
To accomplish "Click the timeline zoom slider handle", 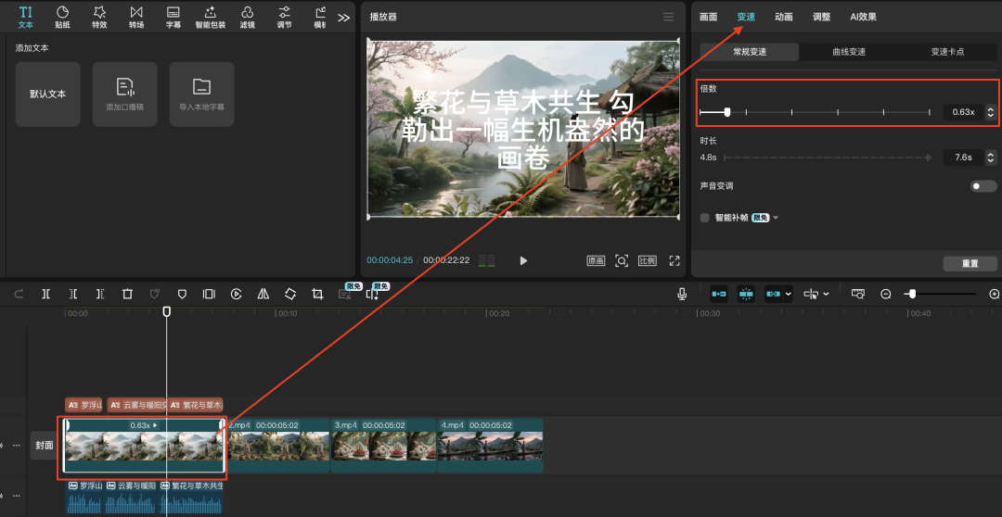I will tap(912, 294).
